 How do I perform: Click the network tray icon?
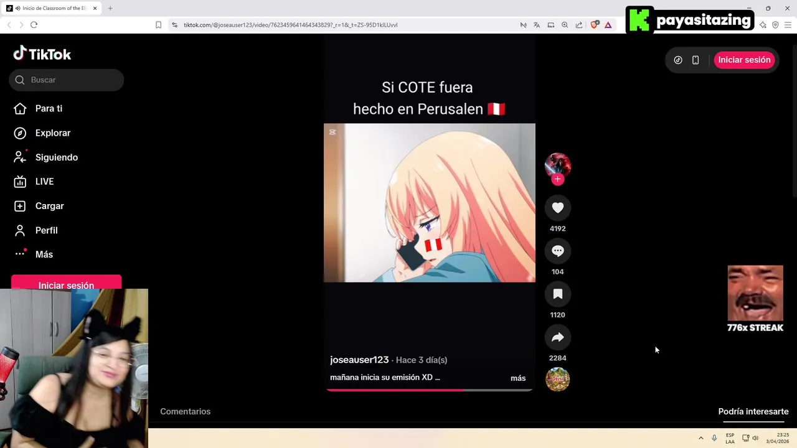point(746,438)
